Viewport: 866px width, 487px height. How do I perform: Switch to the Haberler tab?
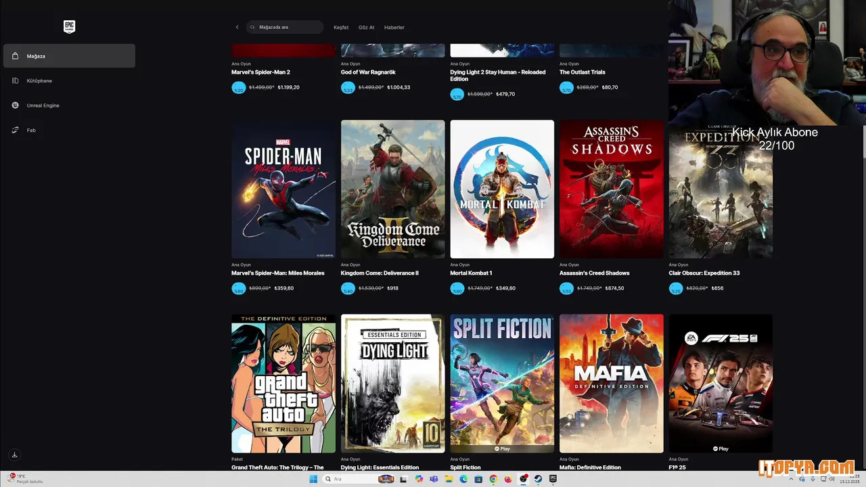(x=394, y=27)
